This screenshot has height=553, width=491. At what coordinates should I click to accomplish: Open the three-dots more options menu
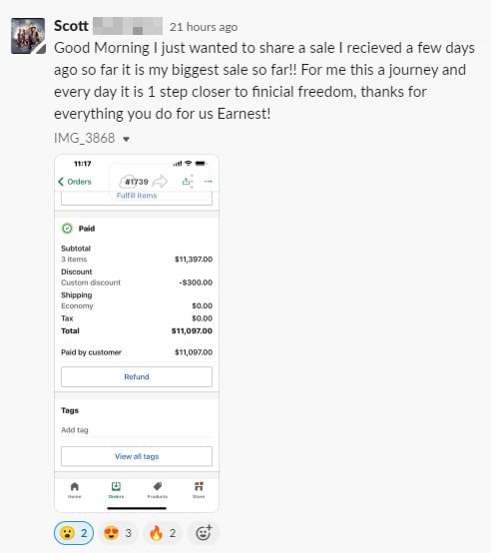point(208,182)
